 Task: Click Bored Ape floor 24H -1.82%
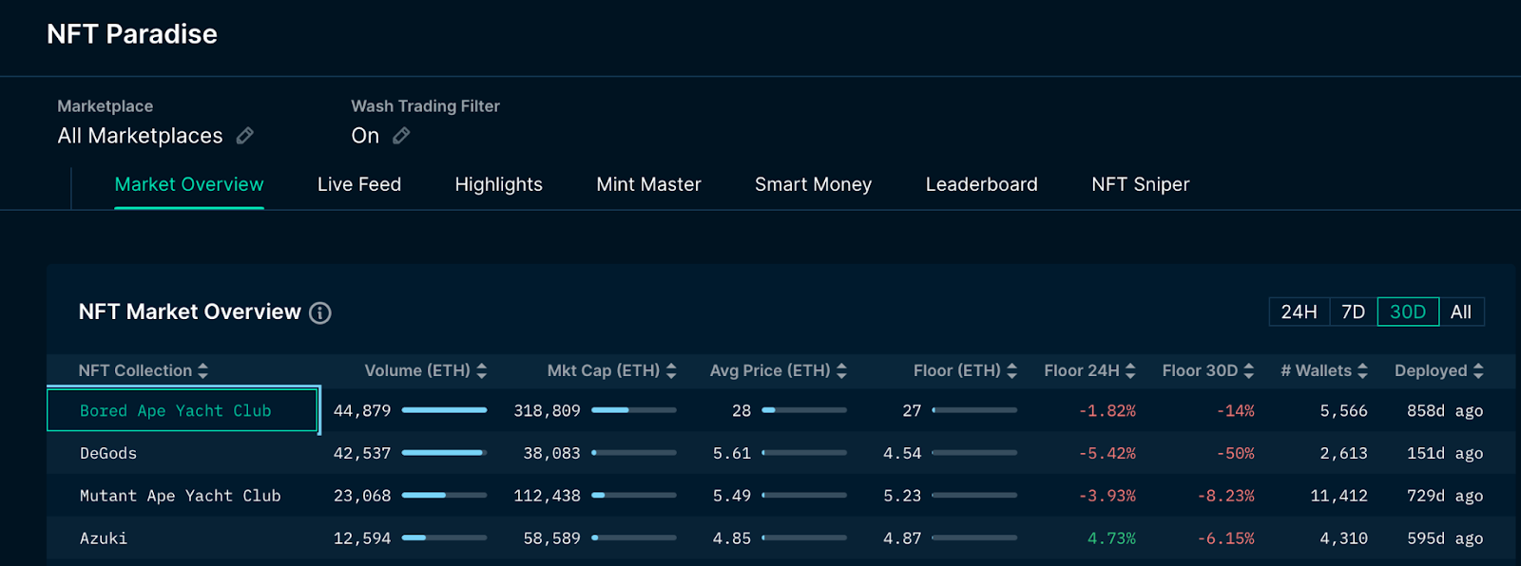pos(1107,410)
